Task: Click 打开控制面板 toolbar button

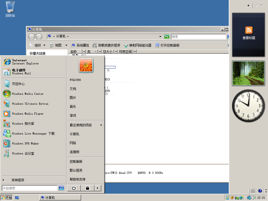Action: (167, 45)
